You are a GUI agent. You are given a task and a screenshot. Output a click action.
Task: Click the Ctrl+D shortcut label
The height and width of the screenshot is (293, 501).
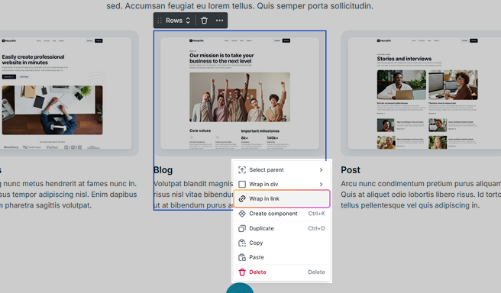316,228
